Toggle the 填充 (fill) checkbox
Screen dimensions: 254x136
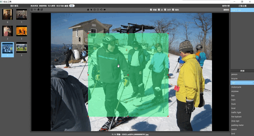click(x=173, y=10)
